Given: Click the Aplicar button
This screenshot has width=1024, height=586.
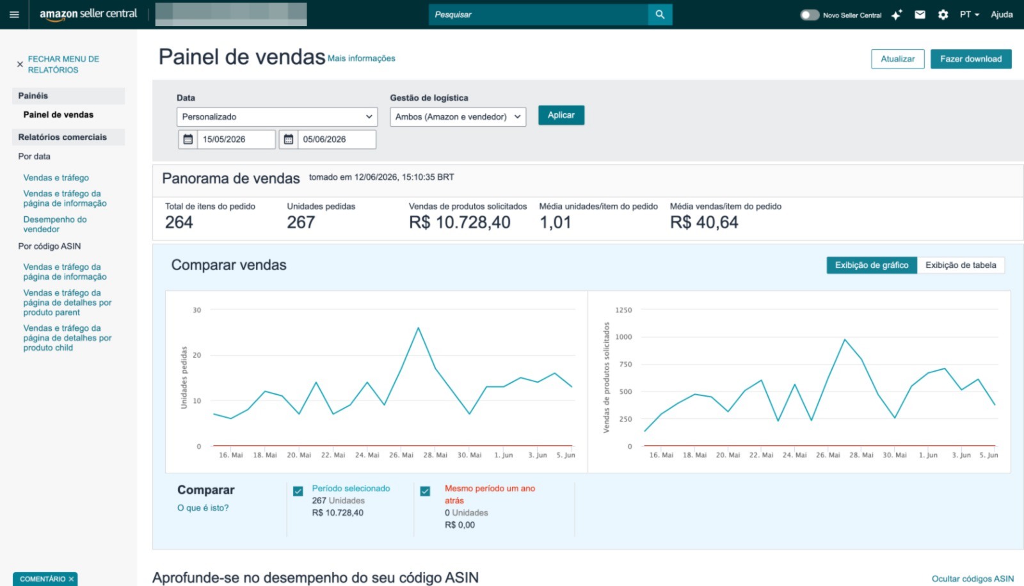Looking at the screenshot, I should [561, 115].
